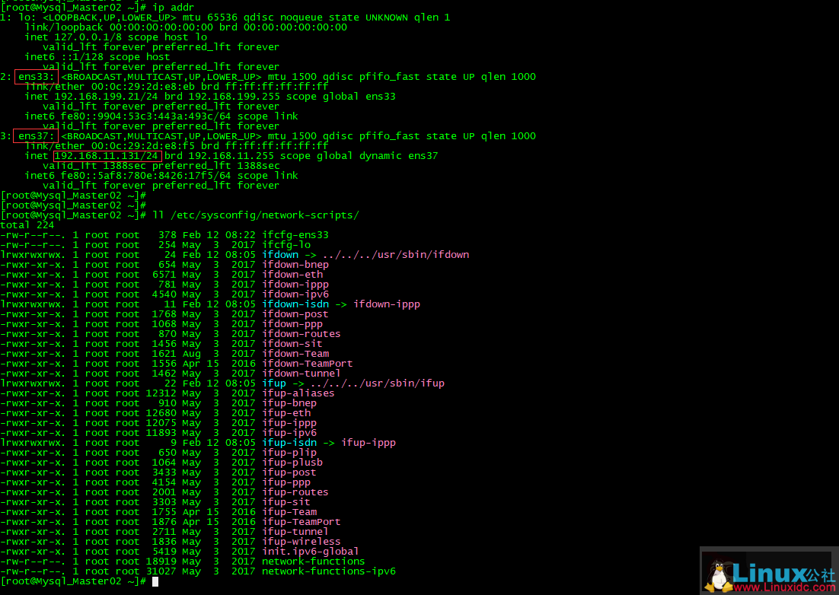Click the ifdown-post script name
Viewport: 839px width, 595px height.
tap(295, 313)
